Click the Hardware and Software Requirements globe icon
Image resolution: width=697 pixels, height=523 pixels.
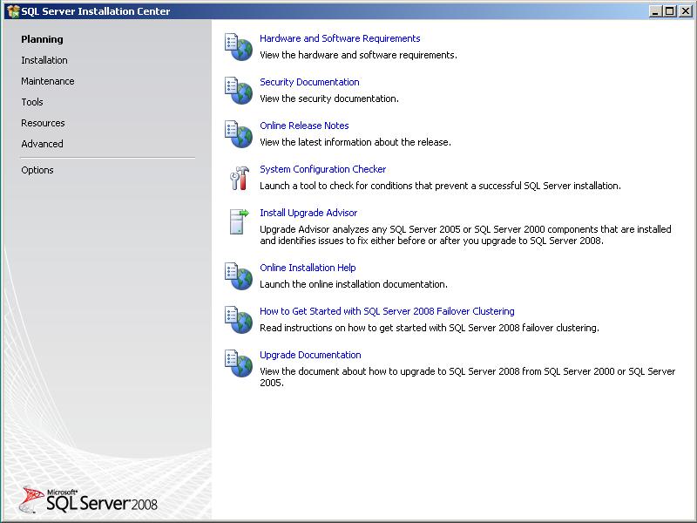[x=239, y=47]
